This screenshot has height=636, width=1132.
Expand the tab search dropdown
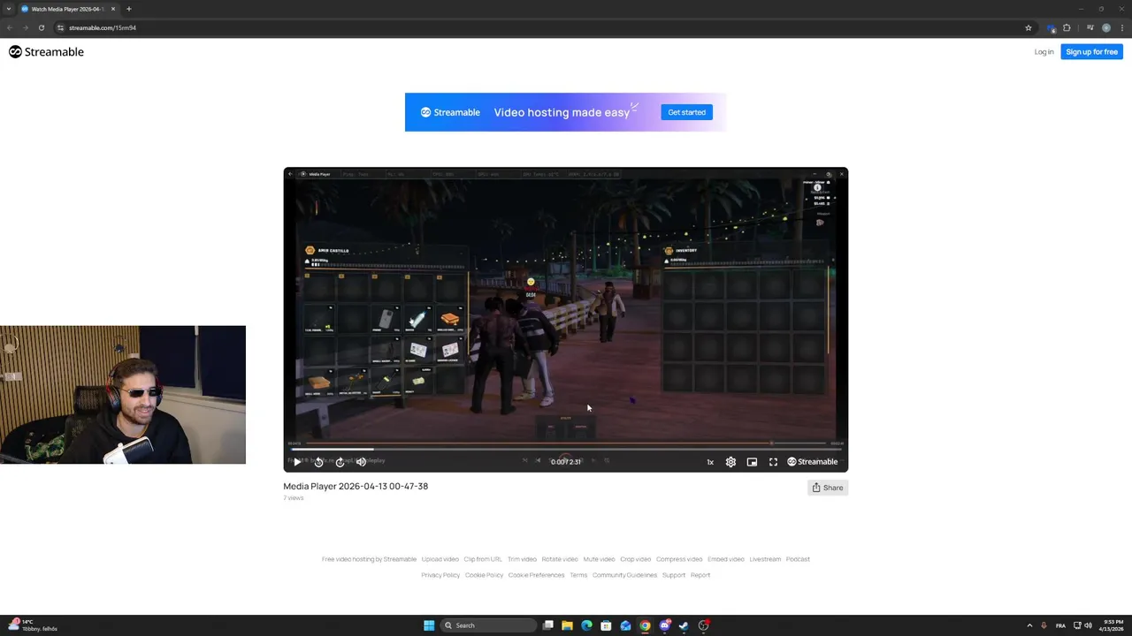coord(8,9)
